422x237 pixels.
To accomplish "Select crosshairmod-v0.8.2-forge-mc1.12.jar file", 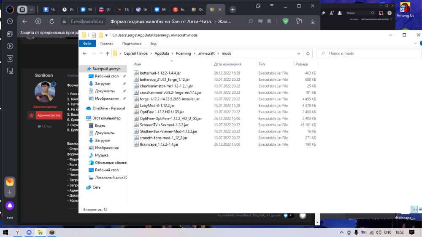I will point(170,92).
